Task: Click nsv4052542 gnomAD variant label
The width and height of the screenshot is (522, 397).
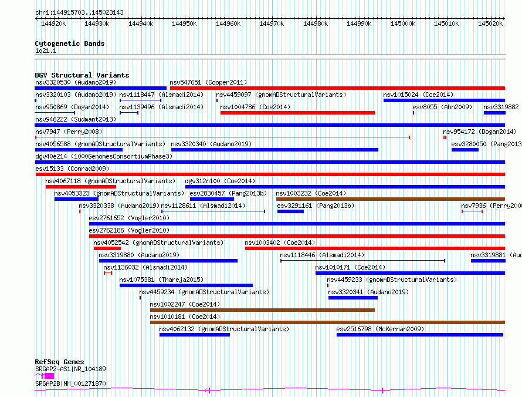Action: (x=158, y=243)
